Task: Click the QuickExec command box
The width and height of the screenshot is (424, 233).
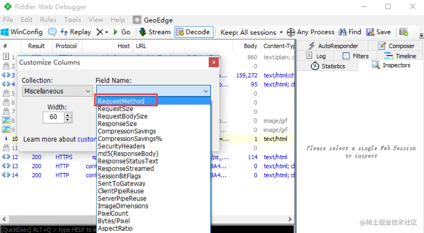Action: 147,229
